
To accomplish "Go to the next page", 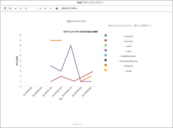I will (x=40, y=9).
